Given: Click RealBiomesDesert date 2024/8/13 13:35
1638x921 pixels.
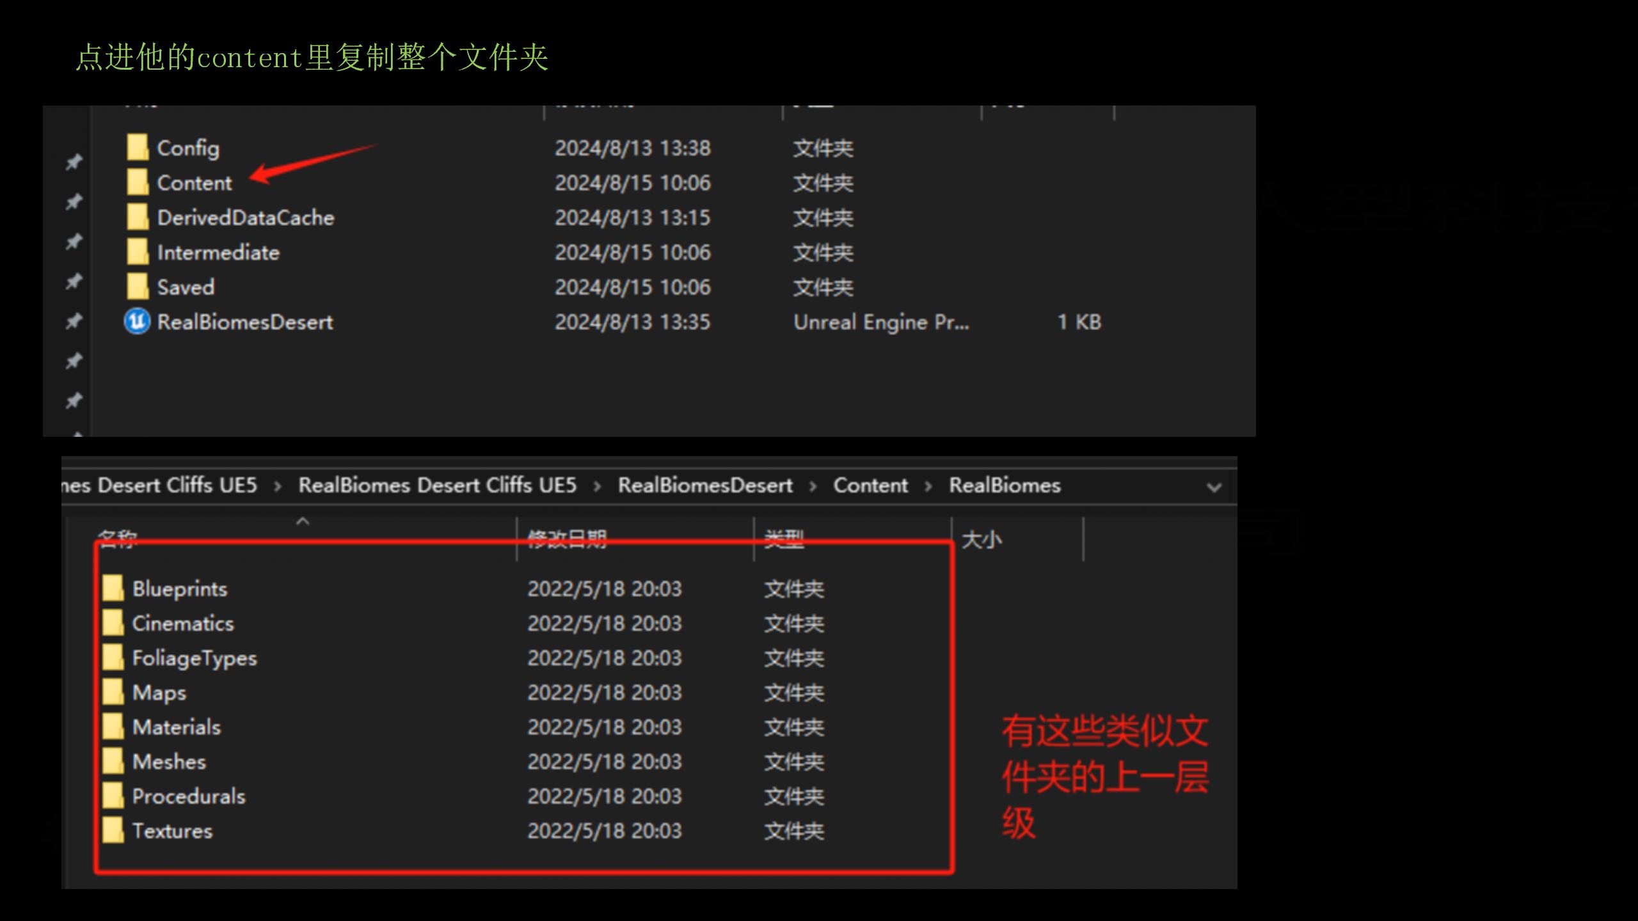Looking at the screenshot, I should (x=632, y=322).
